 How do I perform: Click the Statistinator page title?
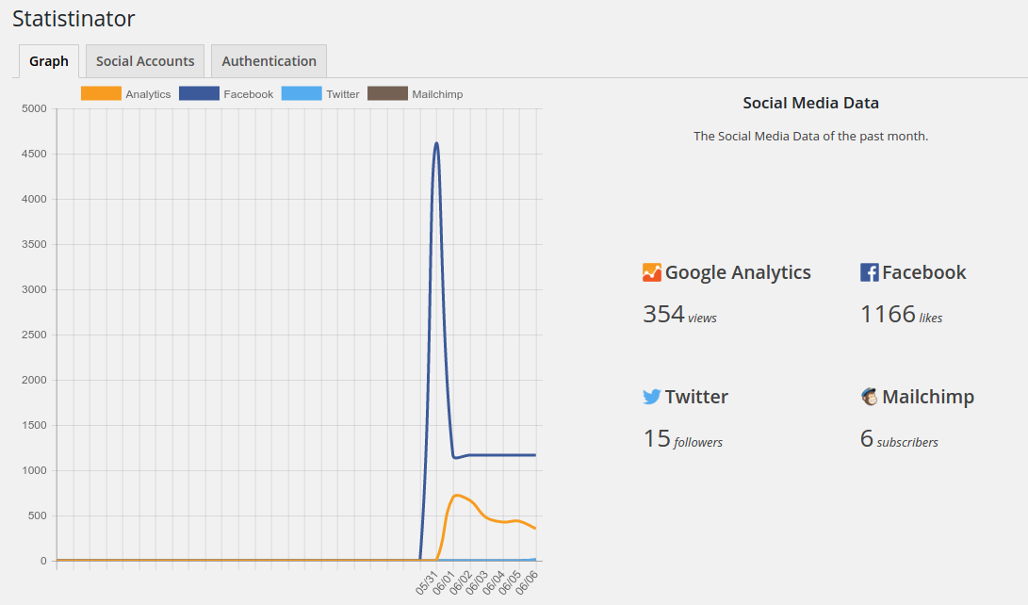(73, 18)
